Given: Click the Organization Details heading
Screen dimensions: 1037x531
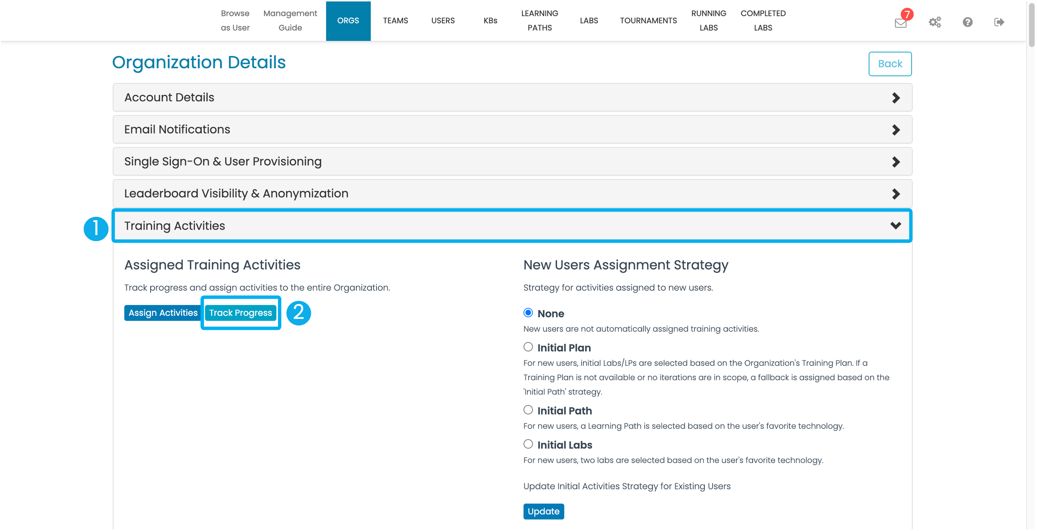Looking at the screenshot, I should pyautogui.click(x=199, y=62).
